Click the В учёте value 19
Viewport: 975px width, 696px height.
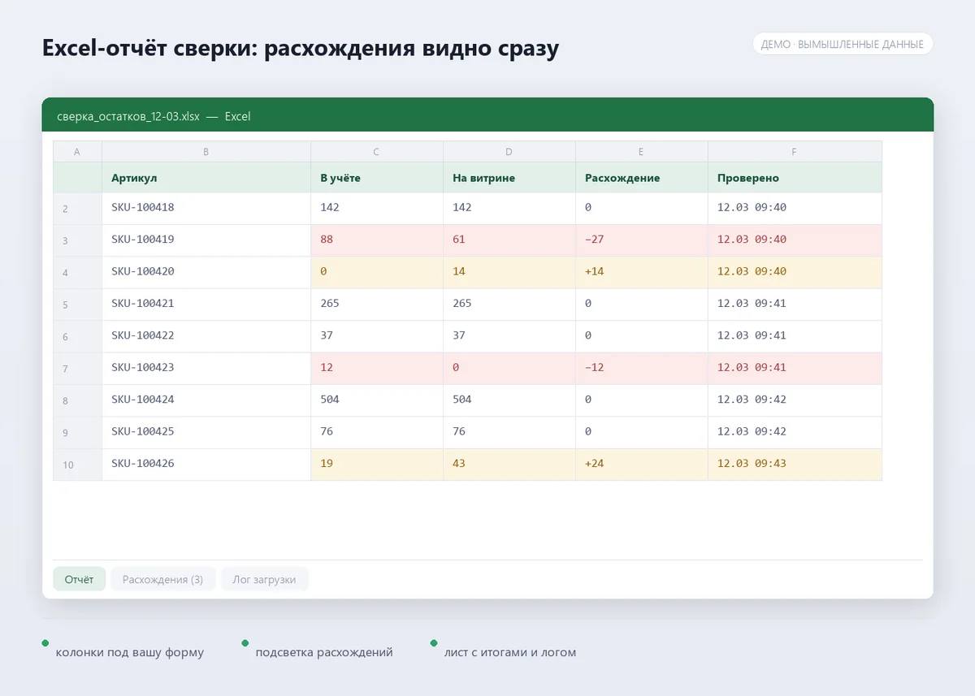click(377, 465)
